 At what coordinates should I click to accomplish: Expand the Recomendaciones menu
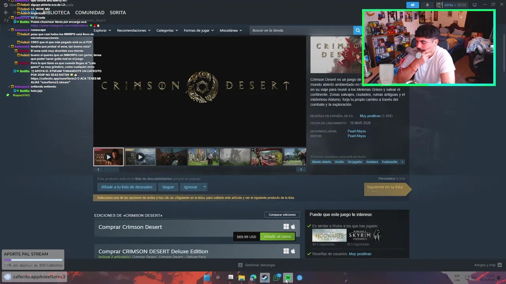tap(134, 30)
